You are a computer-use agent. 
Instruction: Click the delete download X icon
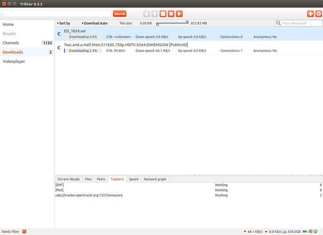(171, 14)
